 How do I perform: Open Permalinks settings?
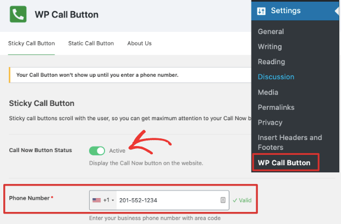coord(276,108)
